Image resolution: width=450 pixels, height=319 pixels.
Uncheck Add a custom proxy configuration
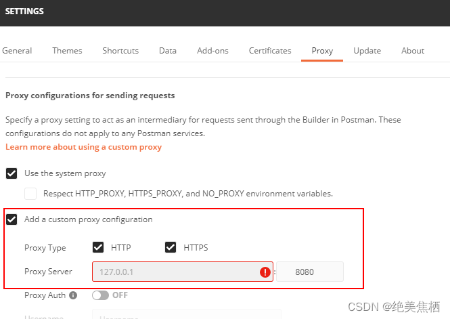click(12, 219)
